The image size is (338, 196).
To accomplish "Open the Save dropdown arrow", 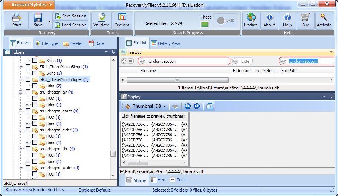I will (50, 21).
